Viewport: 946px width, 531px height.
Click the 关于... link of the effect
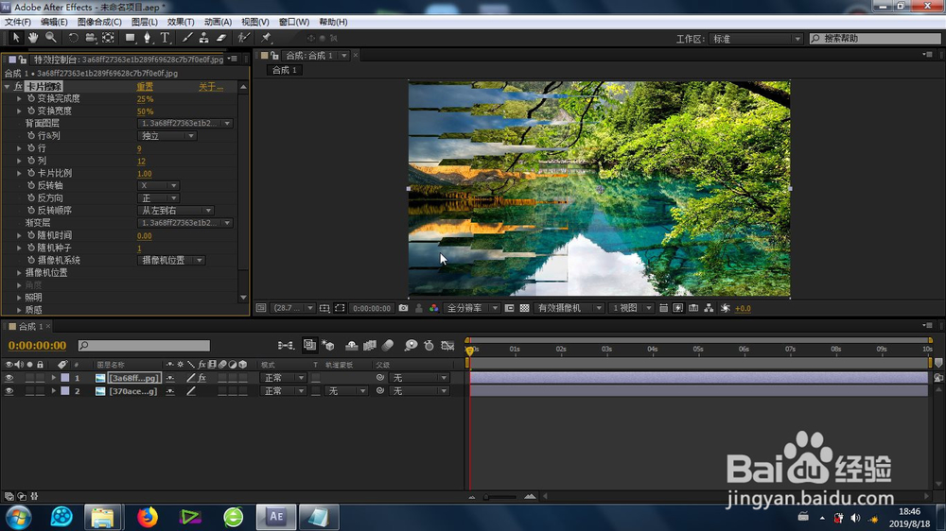point(211,87)
